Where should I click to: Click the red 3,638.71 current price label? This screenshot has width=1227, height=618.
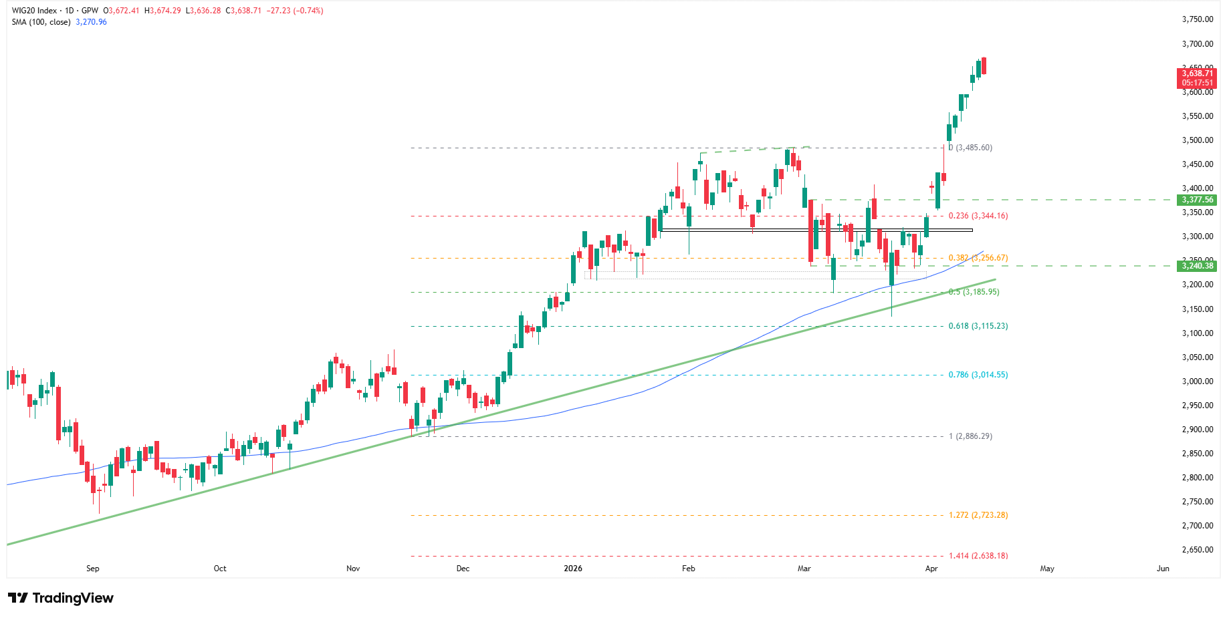pos(1197,73)
